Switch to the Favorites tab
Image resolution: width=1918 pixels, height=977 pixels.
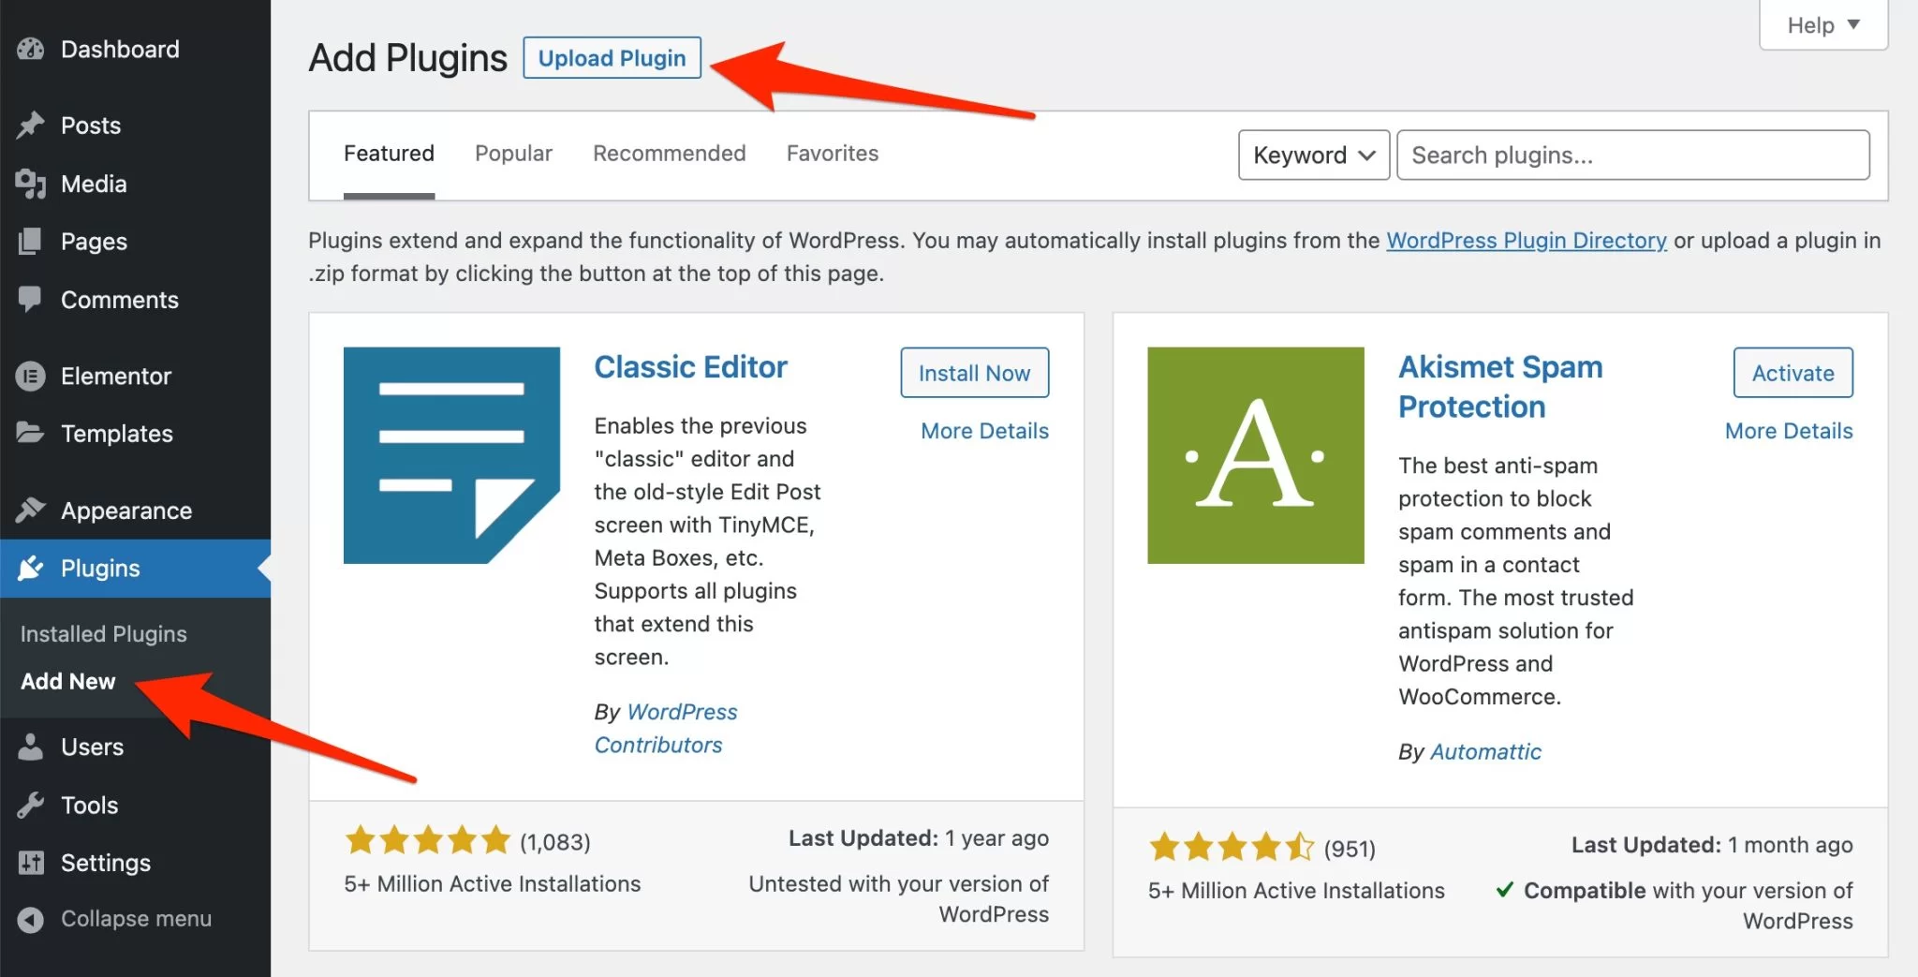click(833, 154)
